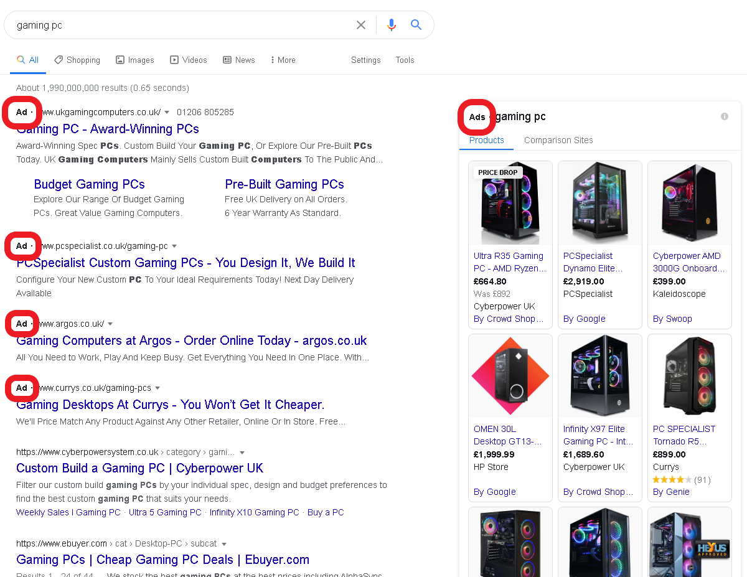This screenshot has width=747, height=577.
Task: Expand dropdown arrow beside argos.co.uk URL
Action: [110, 324]
